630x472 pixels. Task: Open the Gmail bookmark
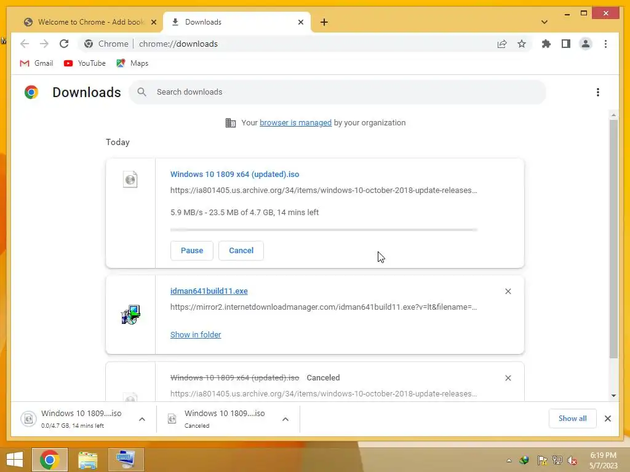pos(36,63)
